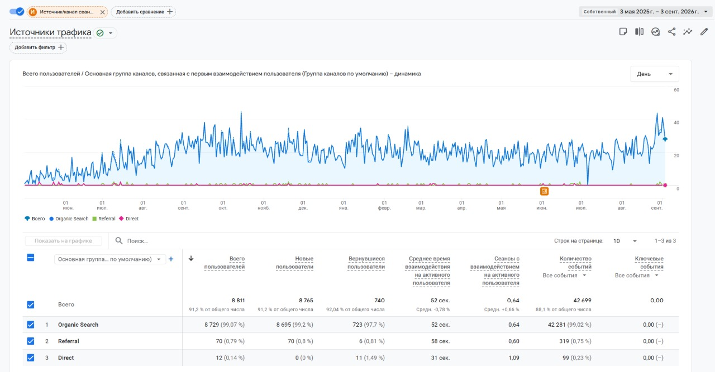Click the Источники трафика report title
The width and height of the screenshot is (715, 372).
coord(50,32)
